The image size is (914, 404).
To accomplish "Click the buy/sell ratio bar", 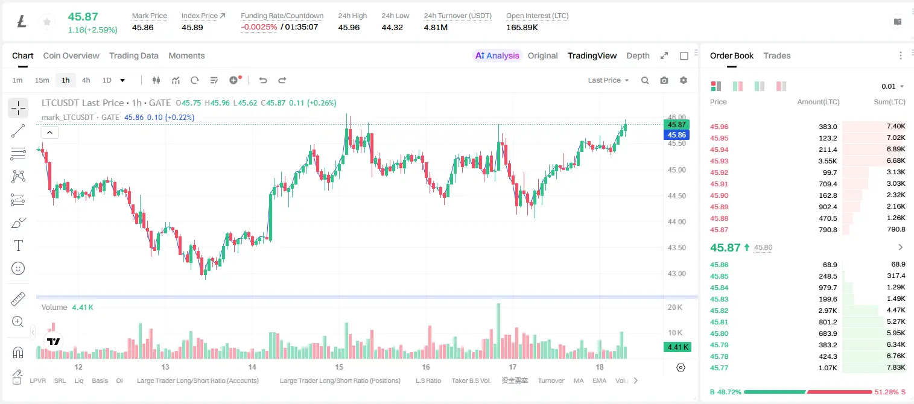I will click(808, 392).
